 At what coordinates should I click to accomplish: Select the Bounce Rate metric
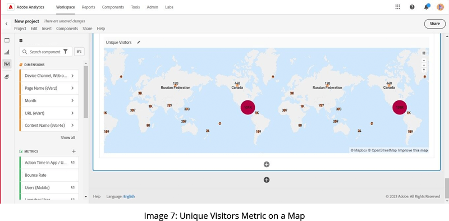click(x=49, y=175)
